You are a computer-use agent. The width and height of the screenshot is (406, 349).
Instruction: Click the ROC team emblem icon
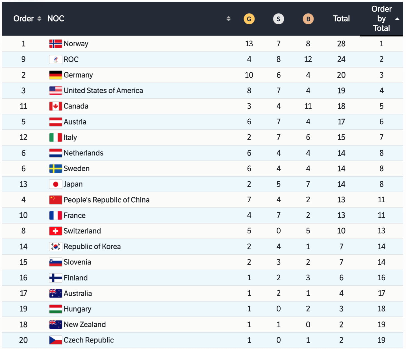click(x=55, y=59)
